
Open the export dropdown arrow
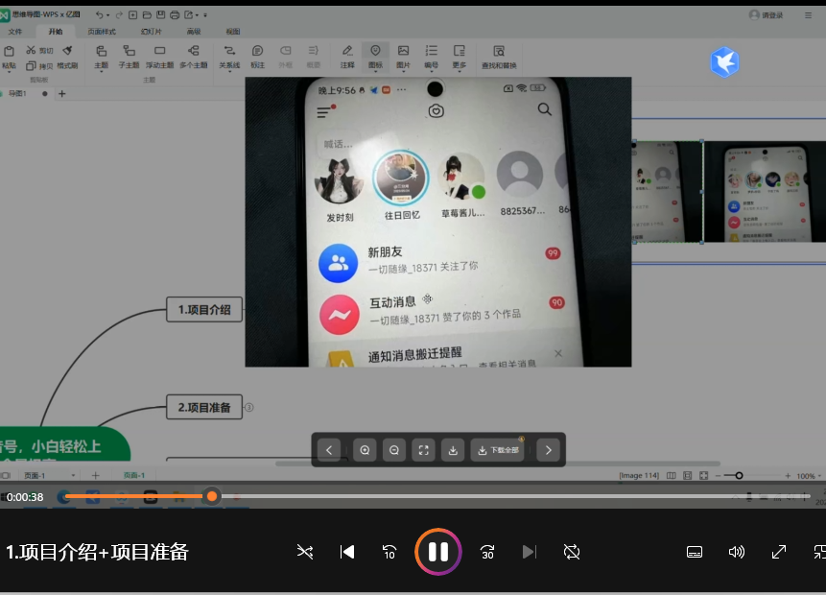click(198, 15)
